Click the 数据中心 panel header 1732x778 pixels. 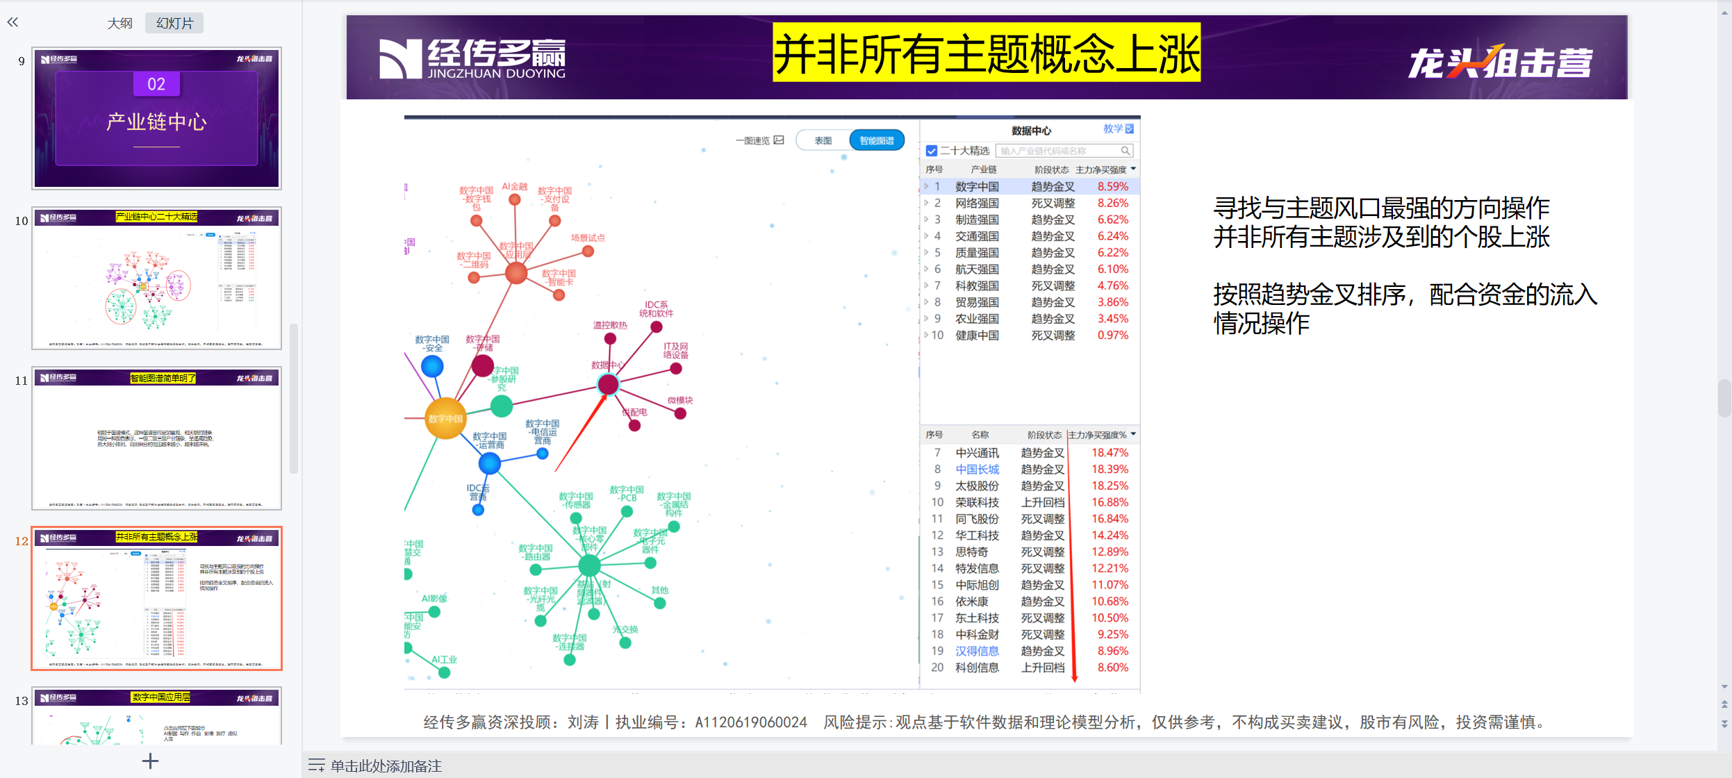click(x=1031, y=131)
